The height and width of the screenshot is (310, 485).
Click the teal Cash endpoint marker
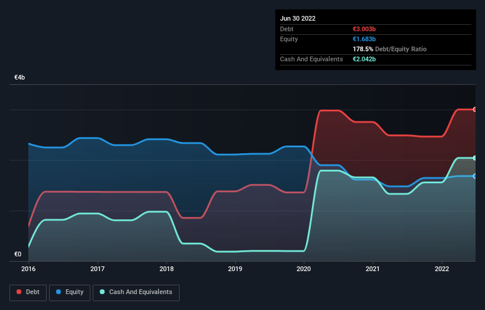click(x=475, y=158)
